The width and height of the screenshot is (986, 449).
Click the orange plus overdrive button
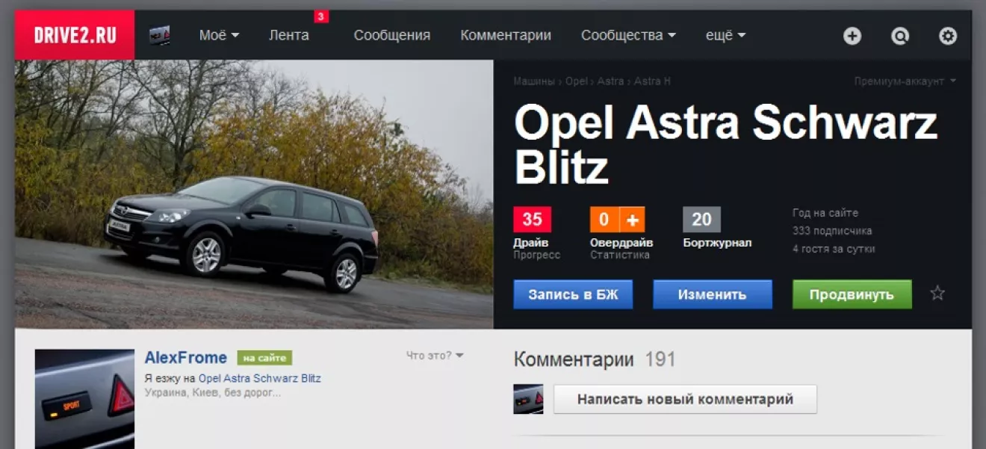pos(633,220)
